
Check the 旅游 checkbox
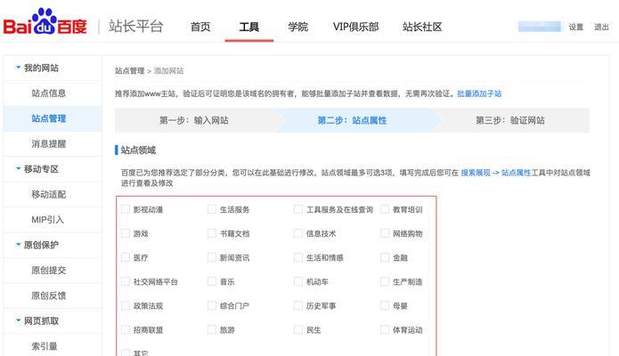coord(212,329)
